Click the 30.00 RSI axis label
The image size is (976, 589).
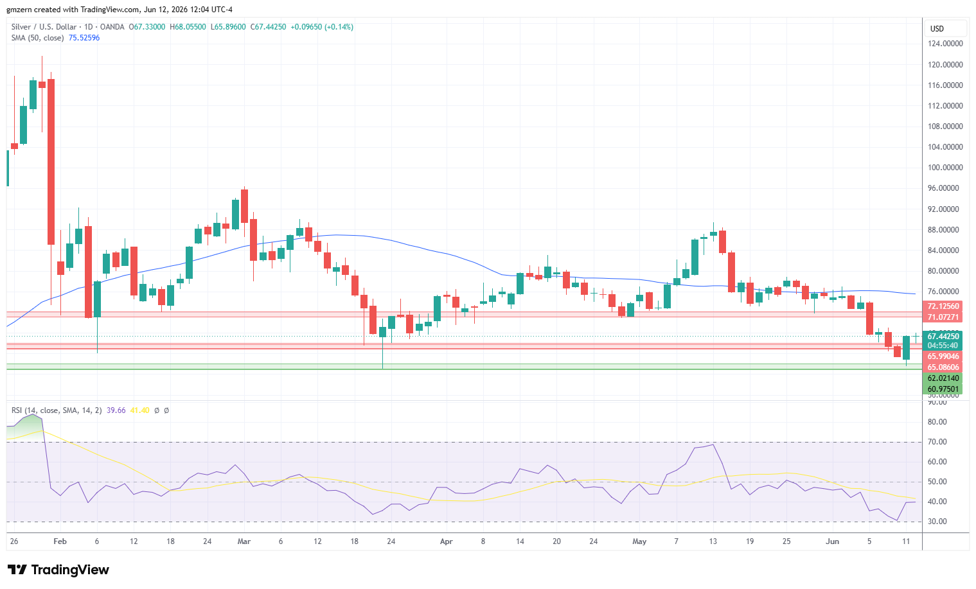937,522
